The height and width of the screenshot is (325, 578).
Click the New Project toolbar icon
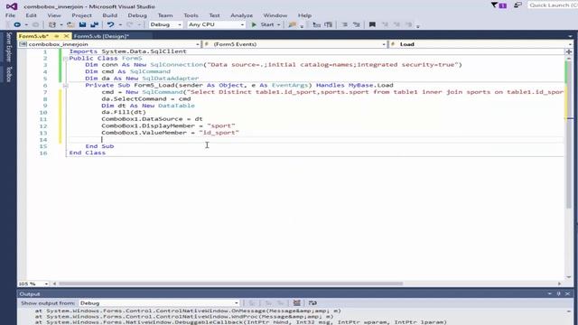(x=52, y=24)
